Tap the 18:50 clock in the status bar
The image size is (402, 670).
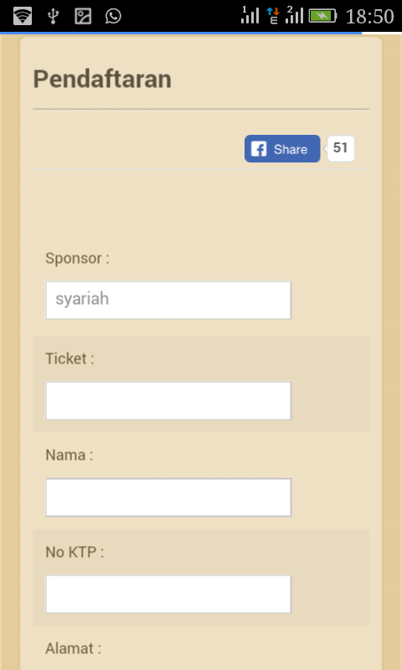(369, 17)
